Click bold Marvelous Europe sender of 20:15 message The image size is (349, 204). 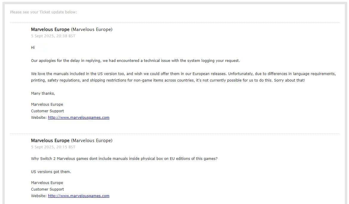pyautogui.click(x=50, y=141)
